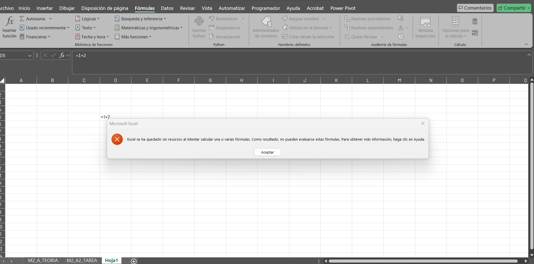Click the Evaluar fórmula icon
Image resolution: width=534 pixels, height=264 pixels.
point(401,36)
